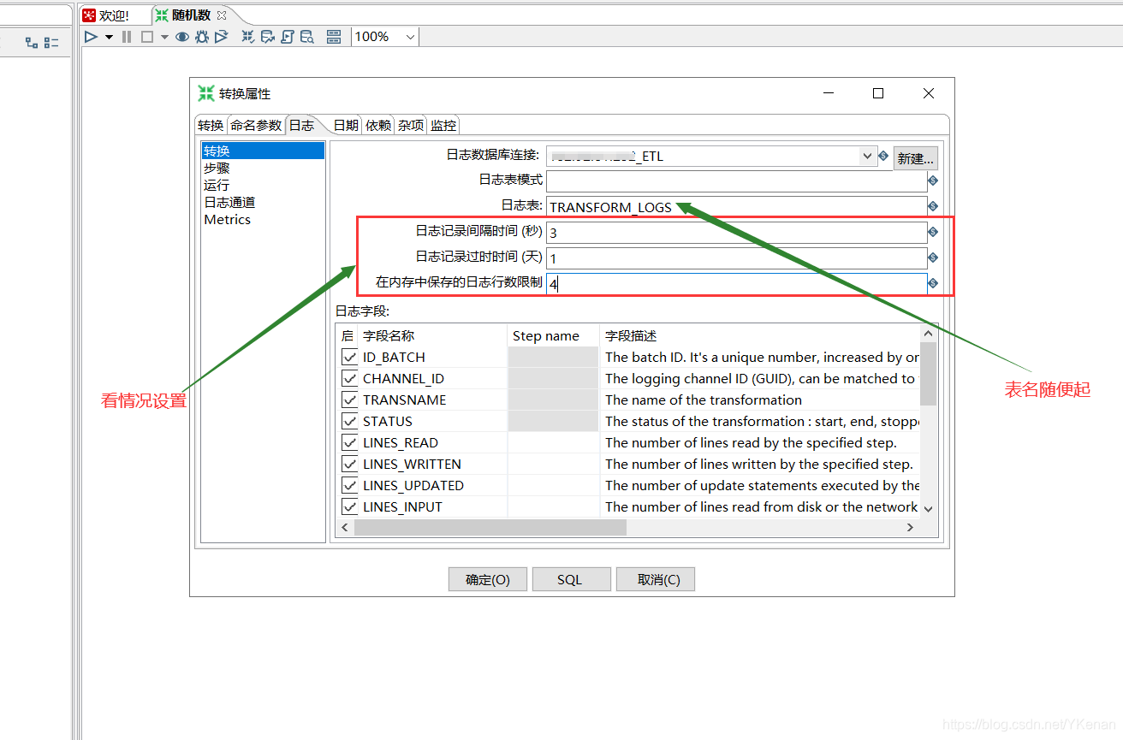This screenshot has height=740, width=1123.
Task: Select 转换 in the log type list
Action: [263, 151]
